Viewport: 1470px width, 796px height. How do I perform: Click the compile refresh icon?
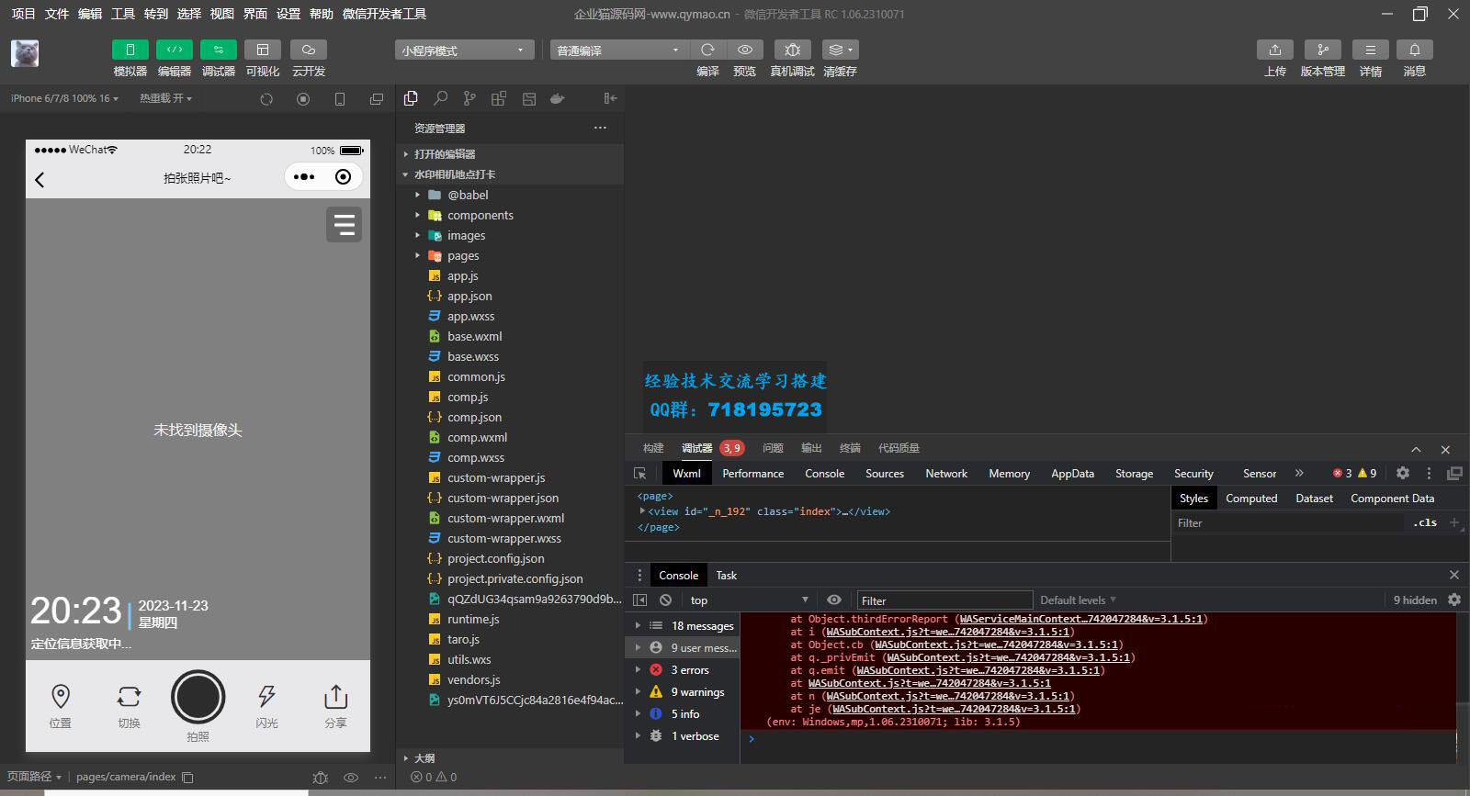[707, 50]
